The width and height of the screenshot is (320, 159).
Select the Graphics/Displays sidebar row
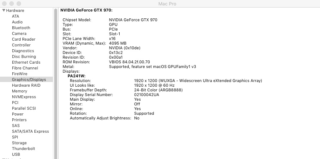[x=26, y=79]
